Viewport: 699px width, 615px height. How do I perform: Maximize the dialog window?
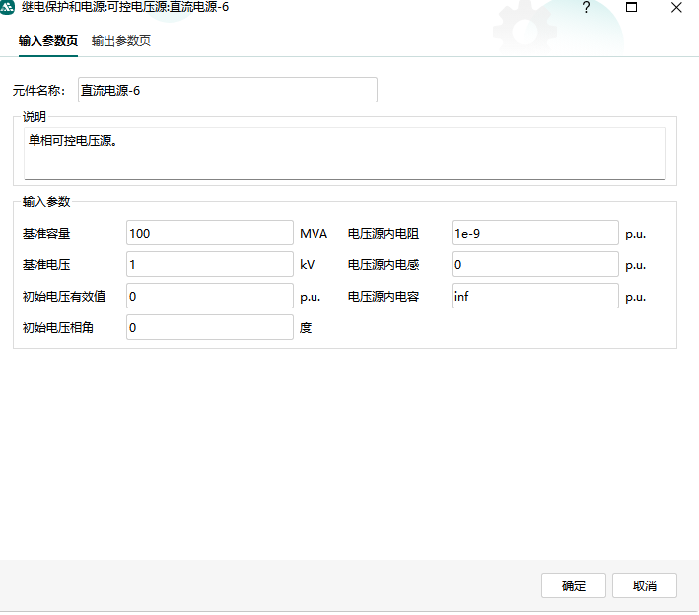coord(632,8)
